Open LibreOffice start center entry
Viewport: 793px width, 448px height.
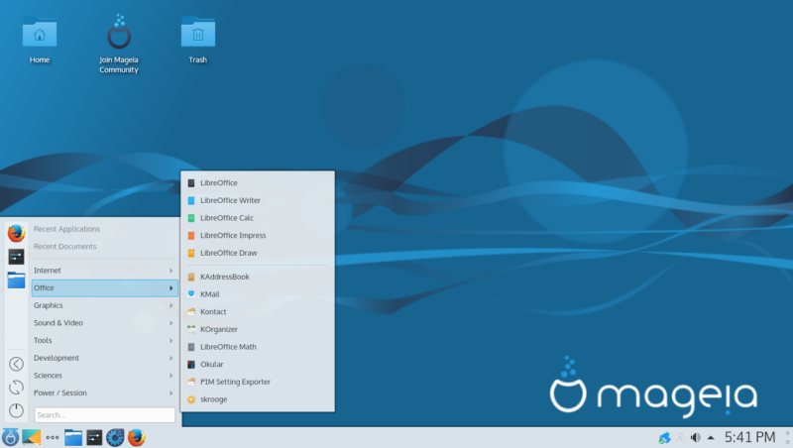[x=258, y=183]
